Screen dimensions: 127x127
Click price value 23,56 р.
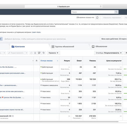point(119,110)
